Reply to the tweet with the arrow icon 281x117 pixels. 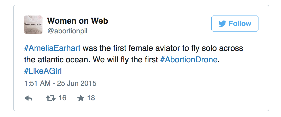tap(28, 98)
